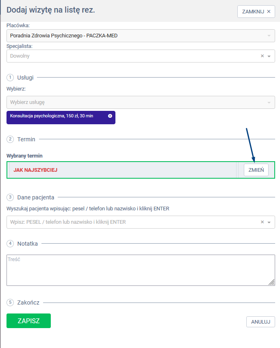Cancel the form with ANULUJ

[260, 322]
